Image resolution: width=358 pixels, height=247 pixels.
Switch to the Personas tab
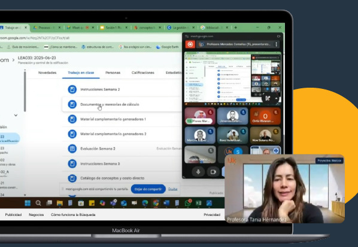tap(113, 73)
